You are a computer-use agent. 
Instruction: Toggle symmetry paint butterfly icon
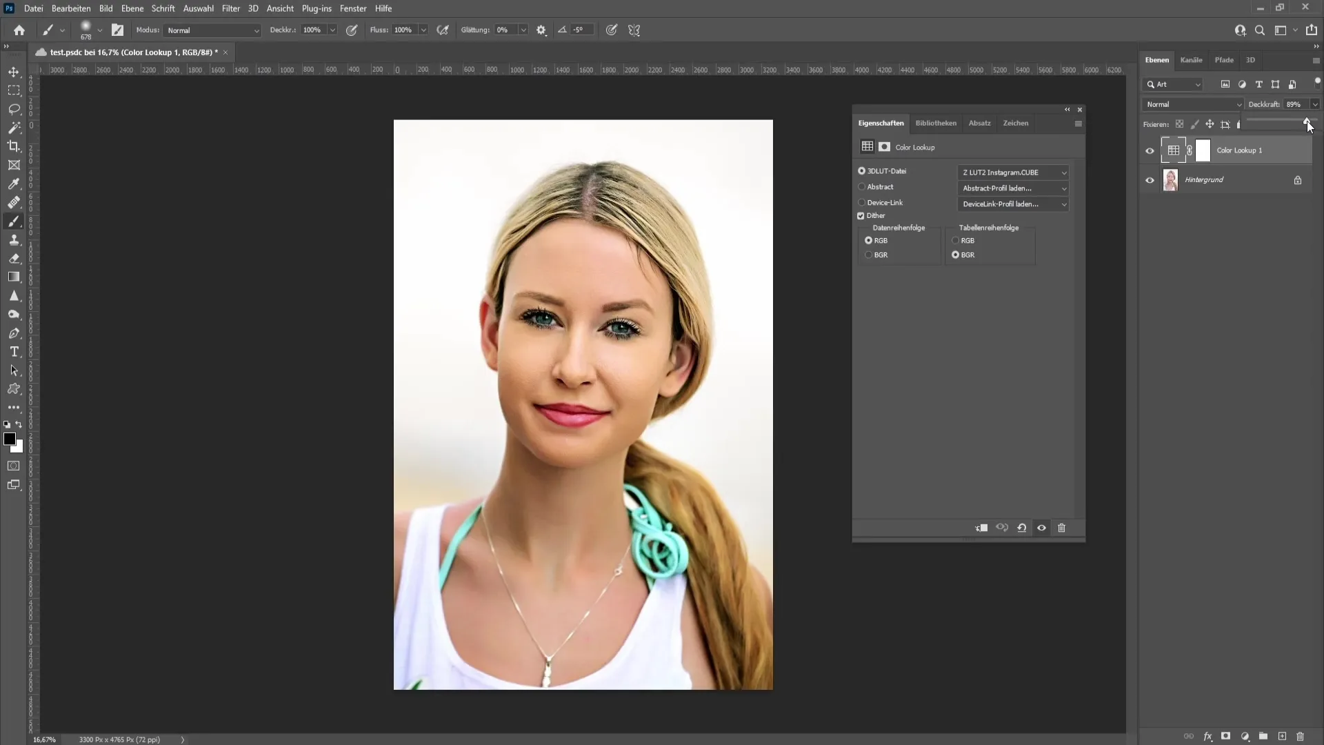[x=634, y=30]
